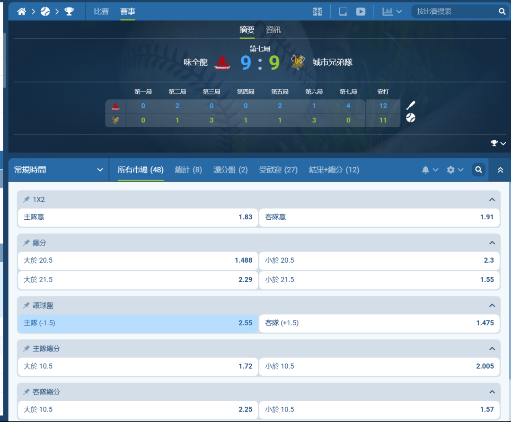Pin the 讓球盤 market

[x=26, y=305]
